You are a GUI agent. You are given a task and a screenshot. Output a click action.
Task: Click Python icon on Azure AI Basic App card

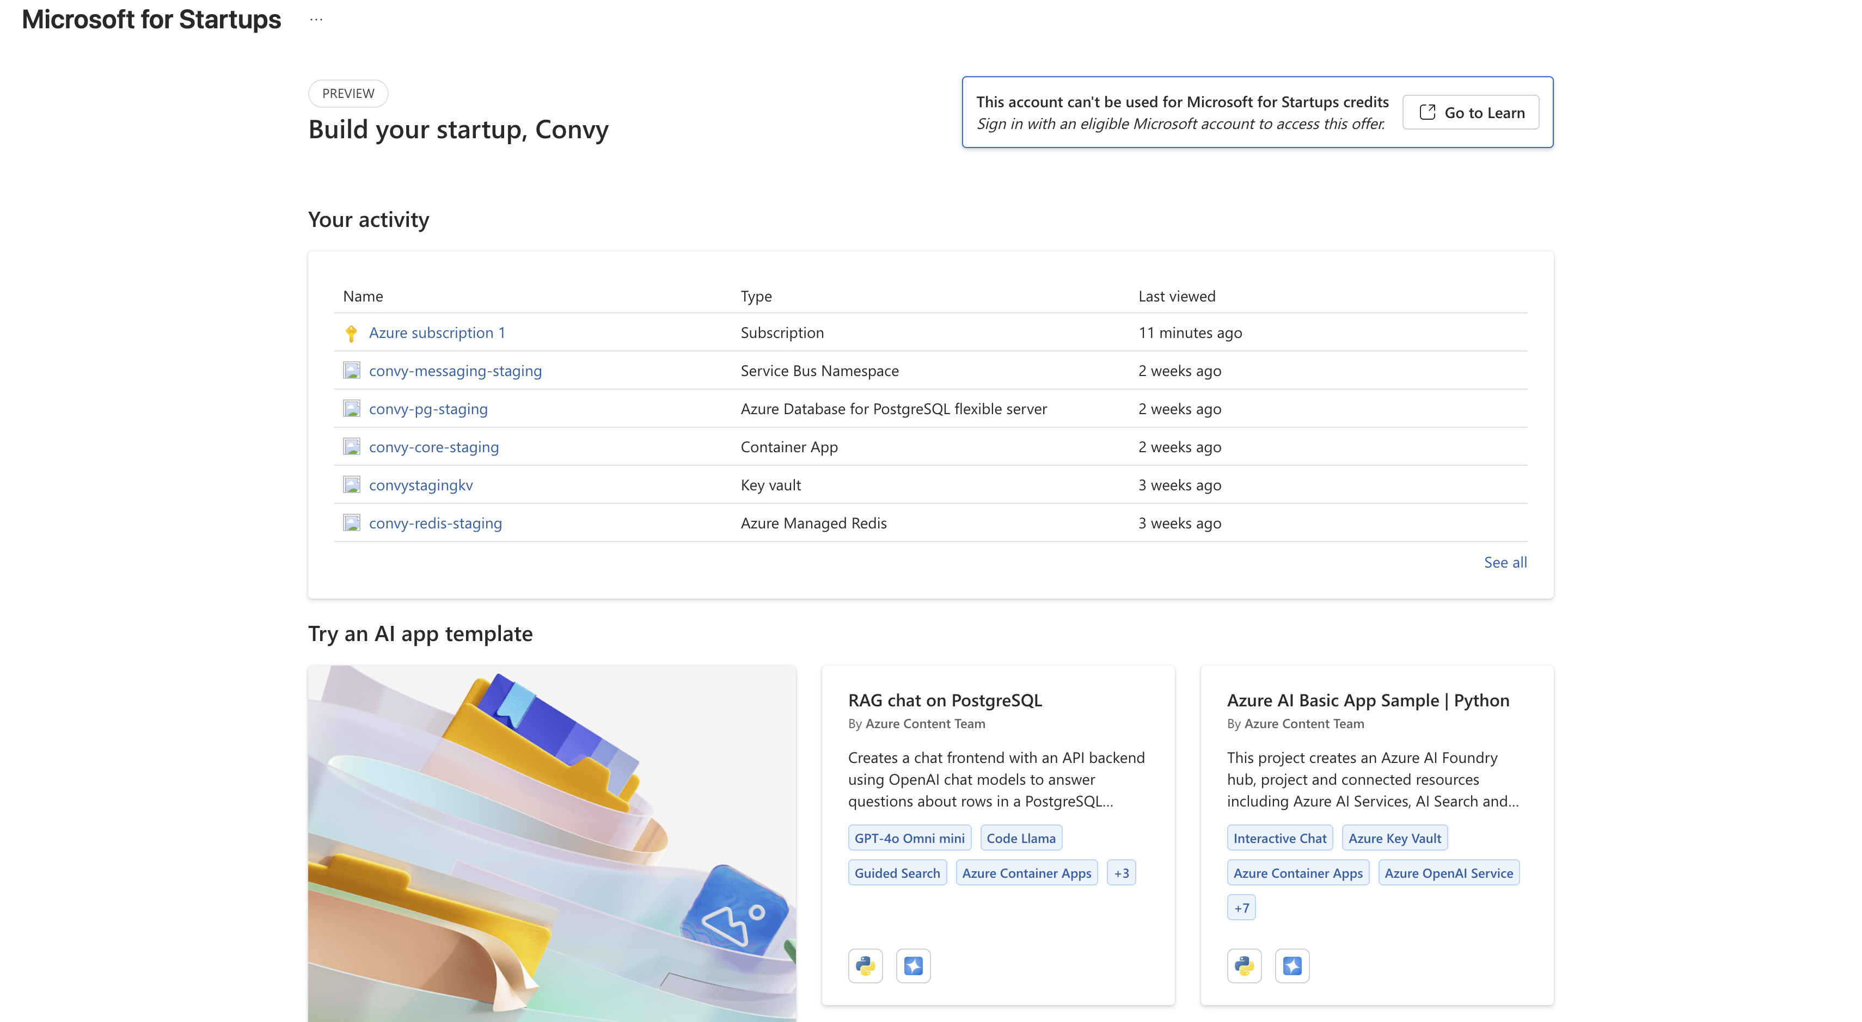click(1244, 965)
